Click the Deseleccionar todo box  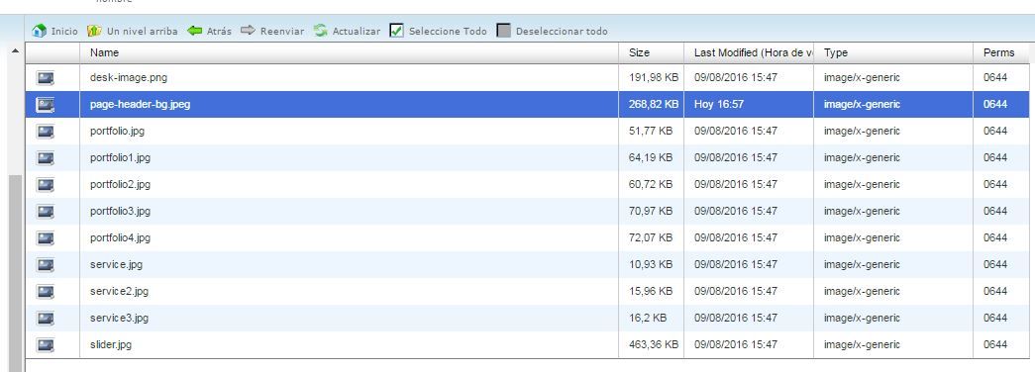[x=504, y=31]
